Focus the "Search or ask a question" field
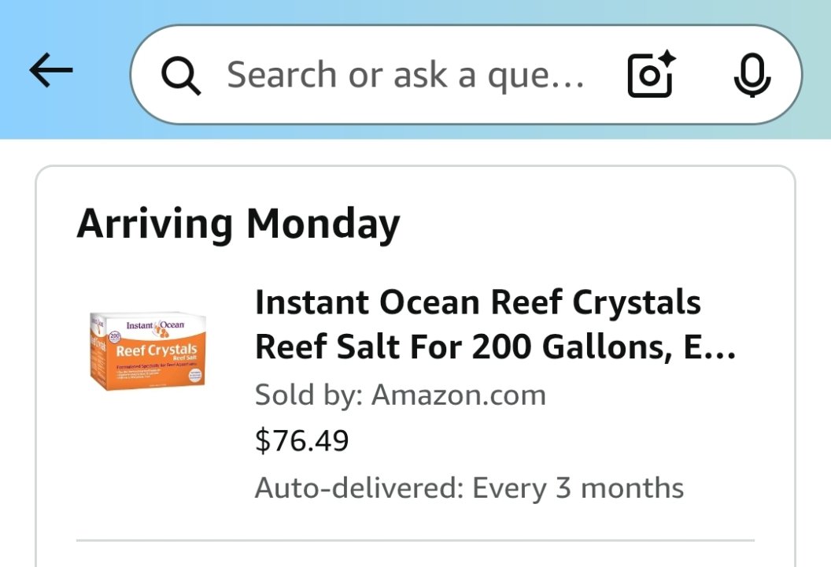831x567 pixels. [x=405, y=75]
